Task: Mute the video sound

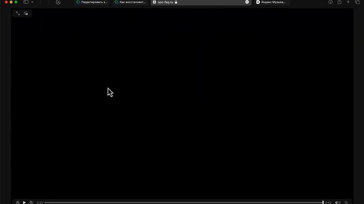Action: point(337,202)
